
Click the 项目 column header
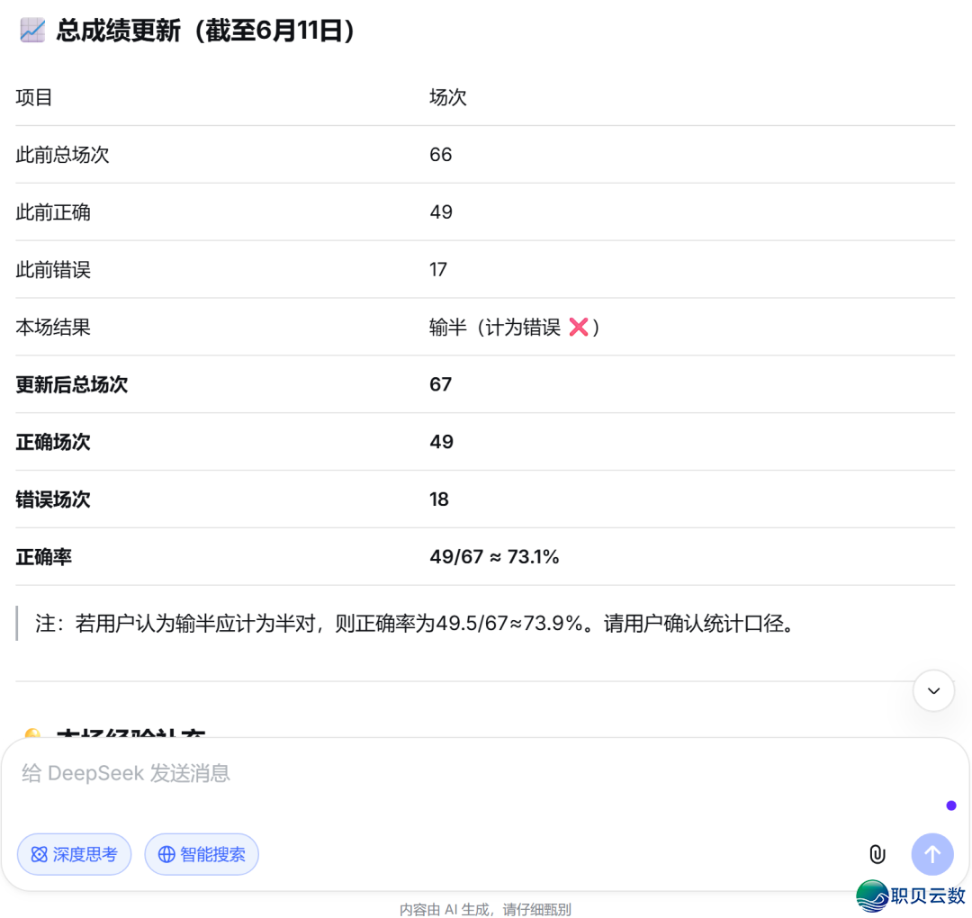point(33,97)
